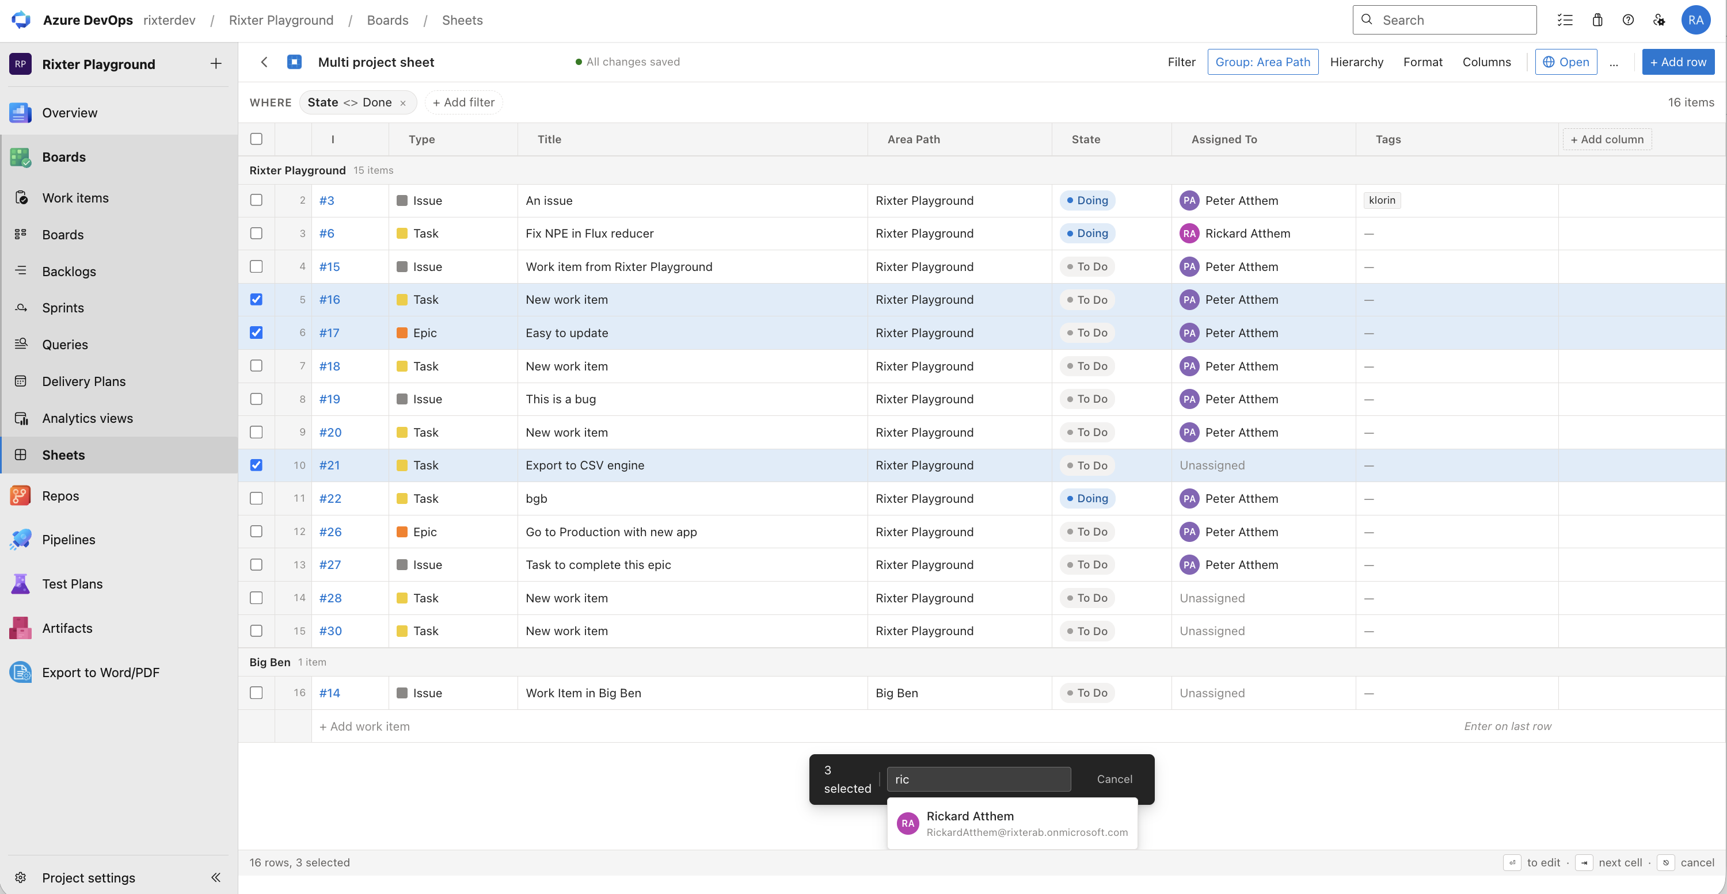Select Rickard Atthem suggestion
1727x894 pixels.
(x=1013, y=824)
